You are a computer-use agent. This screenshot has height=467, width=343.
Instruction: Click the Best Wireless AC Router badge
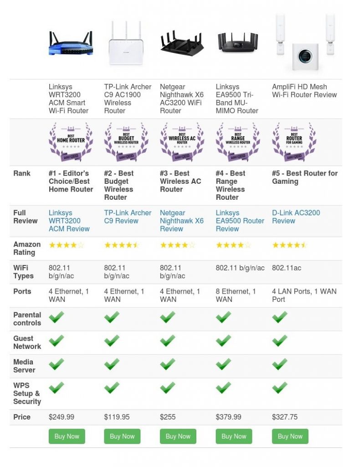coord(182,142)
